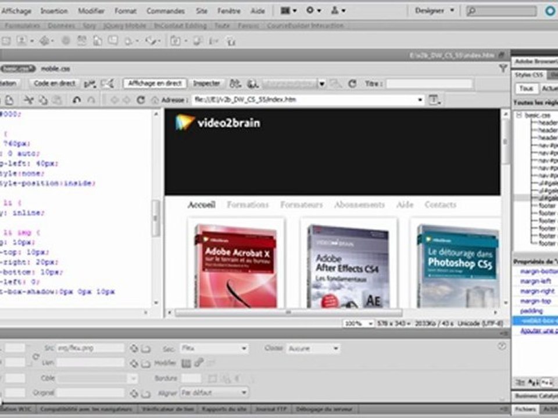Click the File management icon in document toolbar

point(235,84)
